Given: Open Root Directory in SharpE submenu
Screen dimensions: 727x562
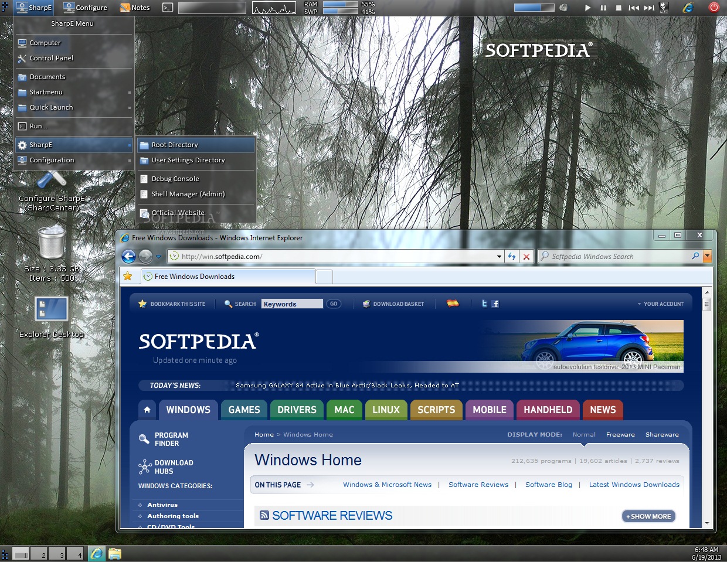Looking at the screenshot, I should [x=196, y=145].
